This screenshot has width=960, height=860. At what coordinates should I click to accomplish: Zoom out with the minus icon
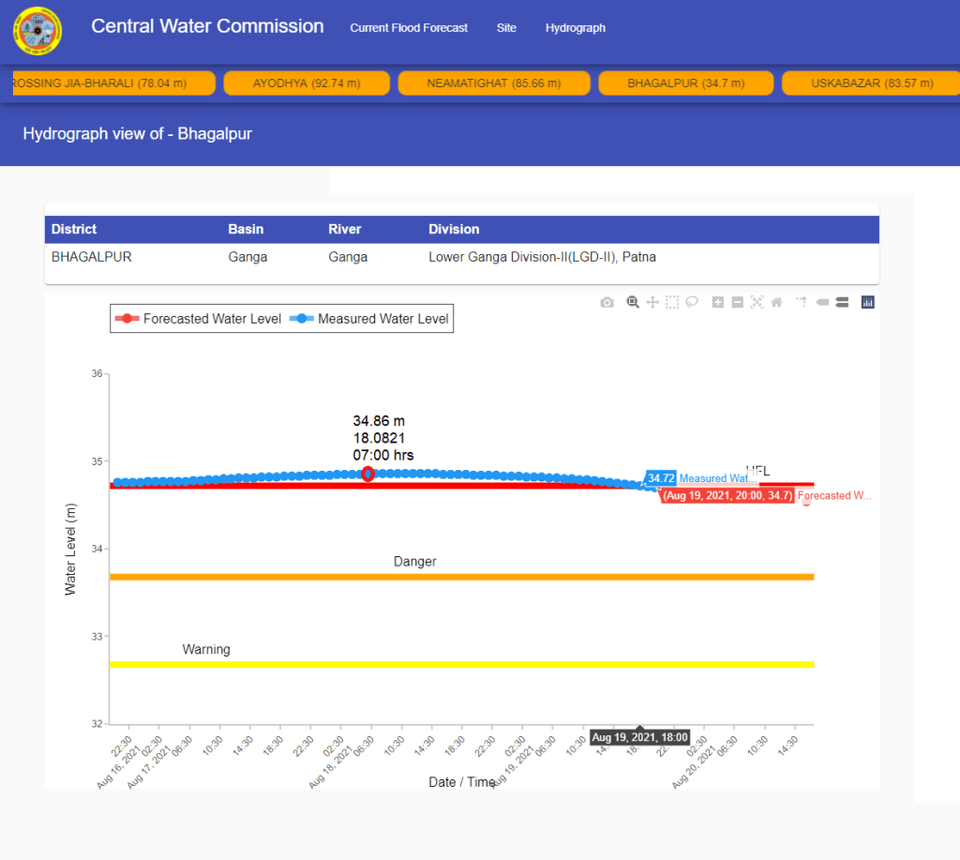click(x=738, y=302)
